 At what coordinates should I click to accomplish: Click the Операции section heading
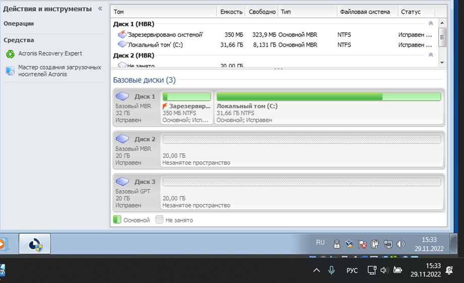click(19, 23)
